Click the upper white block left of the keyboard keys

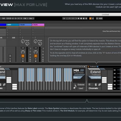(9, 80)
